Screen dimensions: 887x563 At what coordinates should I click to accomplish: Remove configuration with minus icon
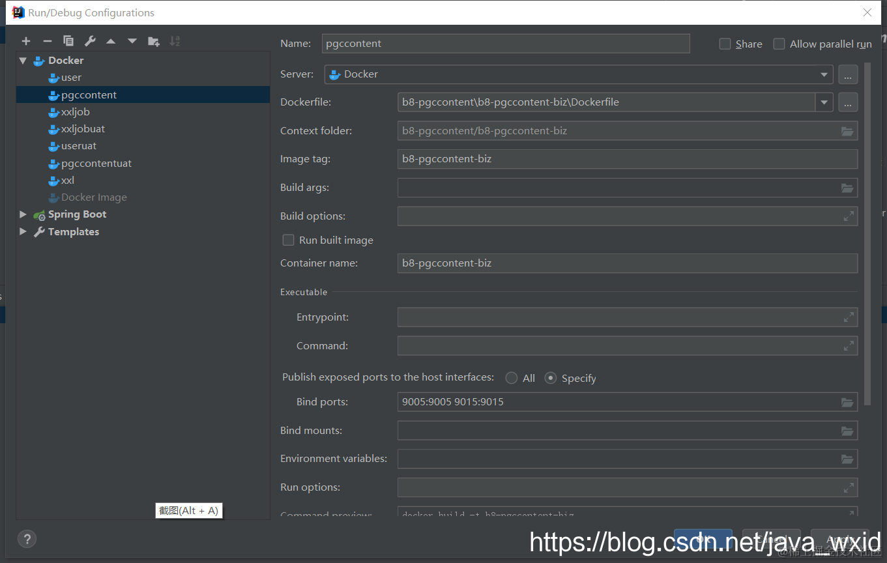(47, 41)
